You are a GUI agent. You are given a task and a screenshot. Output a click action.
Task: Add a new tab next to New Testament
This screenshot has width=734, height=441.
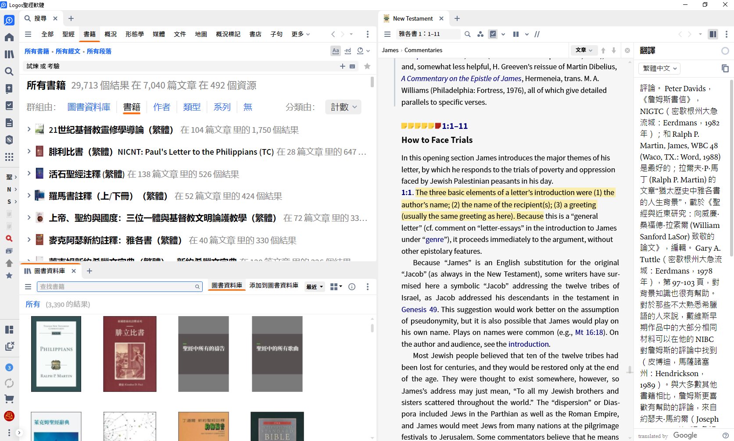[457, 19]
